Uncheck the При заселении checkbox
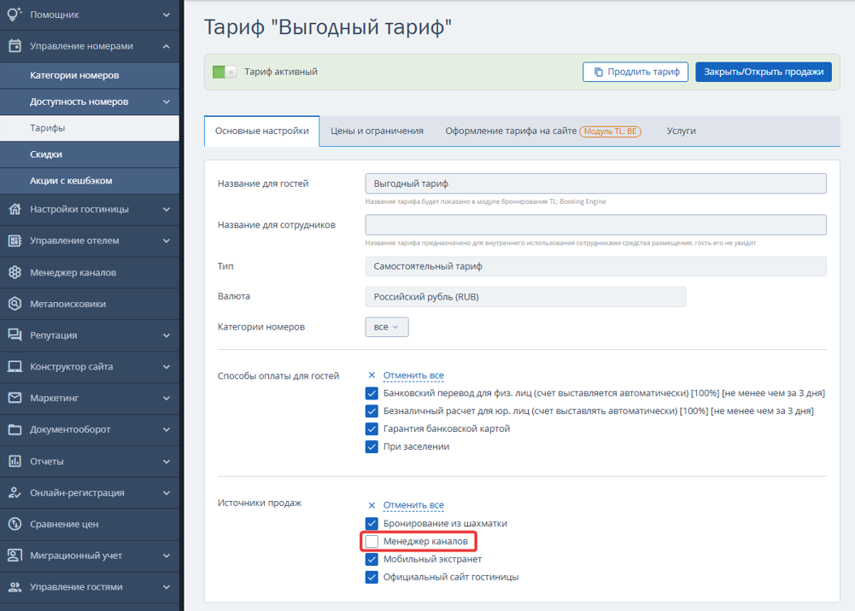Image resolution: width=855 pixels, height=611 pixels. 372,446
